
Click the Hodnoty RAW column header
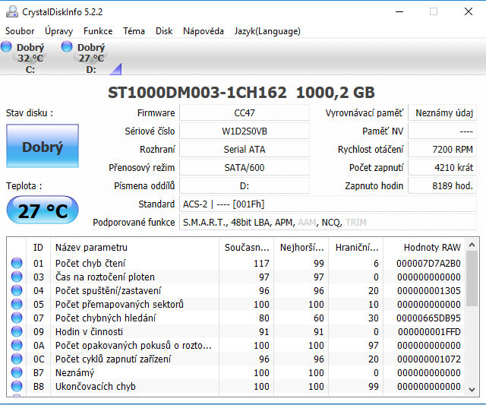(431, 247)
